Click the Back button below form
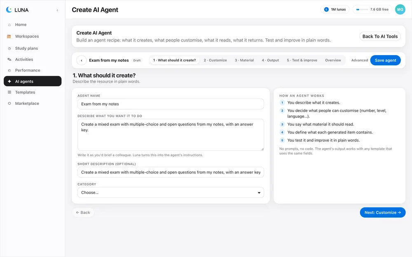The image size is (412, 257). click(x=83, y=213)
